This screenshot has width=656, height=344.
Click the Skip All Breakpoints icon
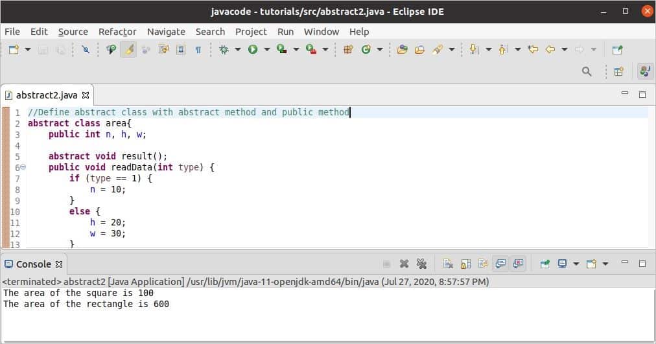pos(86,50)
